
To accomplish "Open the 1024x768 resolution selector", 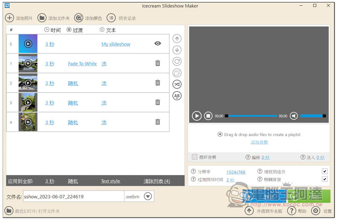I will click(x=236, y=172).
